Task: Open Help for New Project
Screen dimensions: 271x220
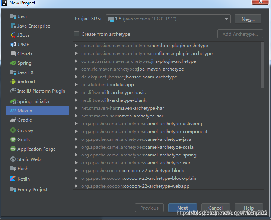Action: (249, 208)
